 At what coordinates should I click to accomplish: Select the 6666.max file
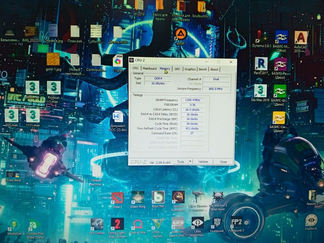click(x=33, y=90)
